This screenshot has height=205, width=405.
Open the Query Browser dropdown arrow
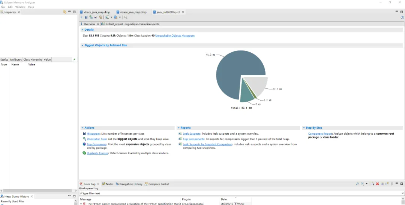pos(120,17)
